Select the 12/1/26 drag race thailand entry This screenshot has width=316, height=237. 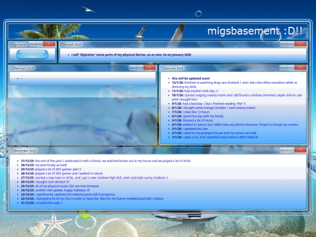[235, 85]
